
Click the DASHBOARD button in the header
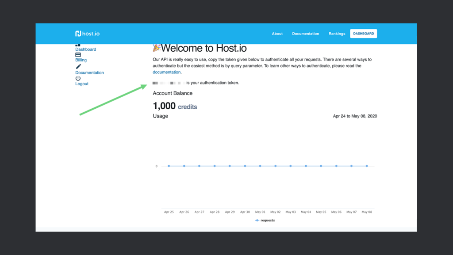[x=363, y=33]
